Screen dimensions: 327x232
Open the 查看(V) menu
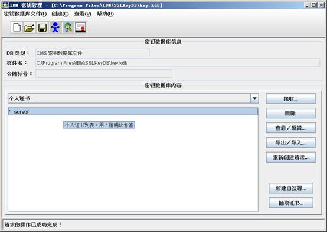[x=83, y=14]
